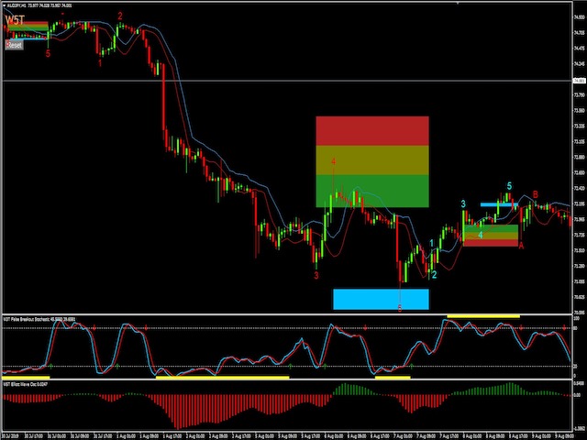This screenshot has width=587, height=440.
Task: Select the cyan wave 1 label
Action: click(x=433, y=244)
